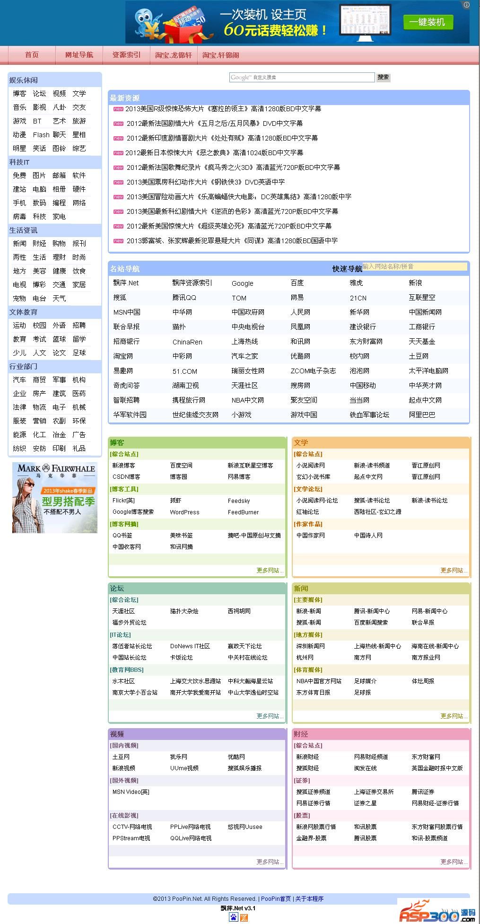
Task: Open MSN Video[英] in 视频 panel
Action: pyautogui.click(x=131, y=792)
